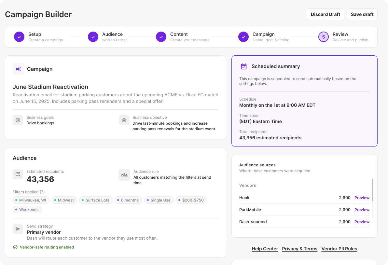This screenshot has width=388, height=265.
Task: Select the Audience step checkmark circle
Action: [x=93, y=37]
